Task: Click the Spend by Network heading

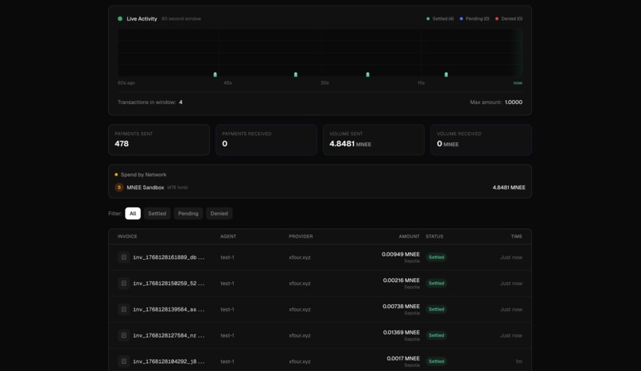Action: click(143, 175)
